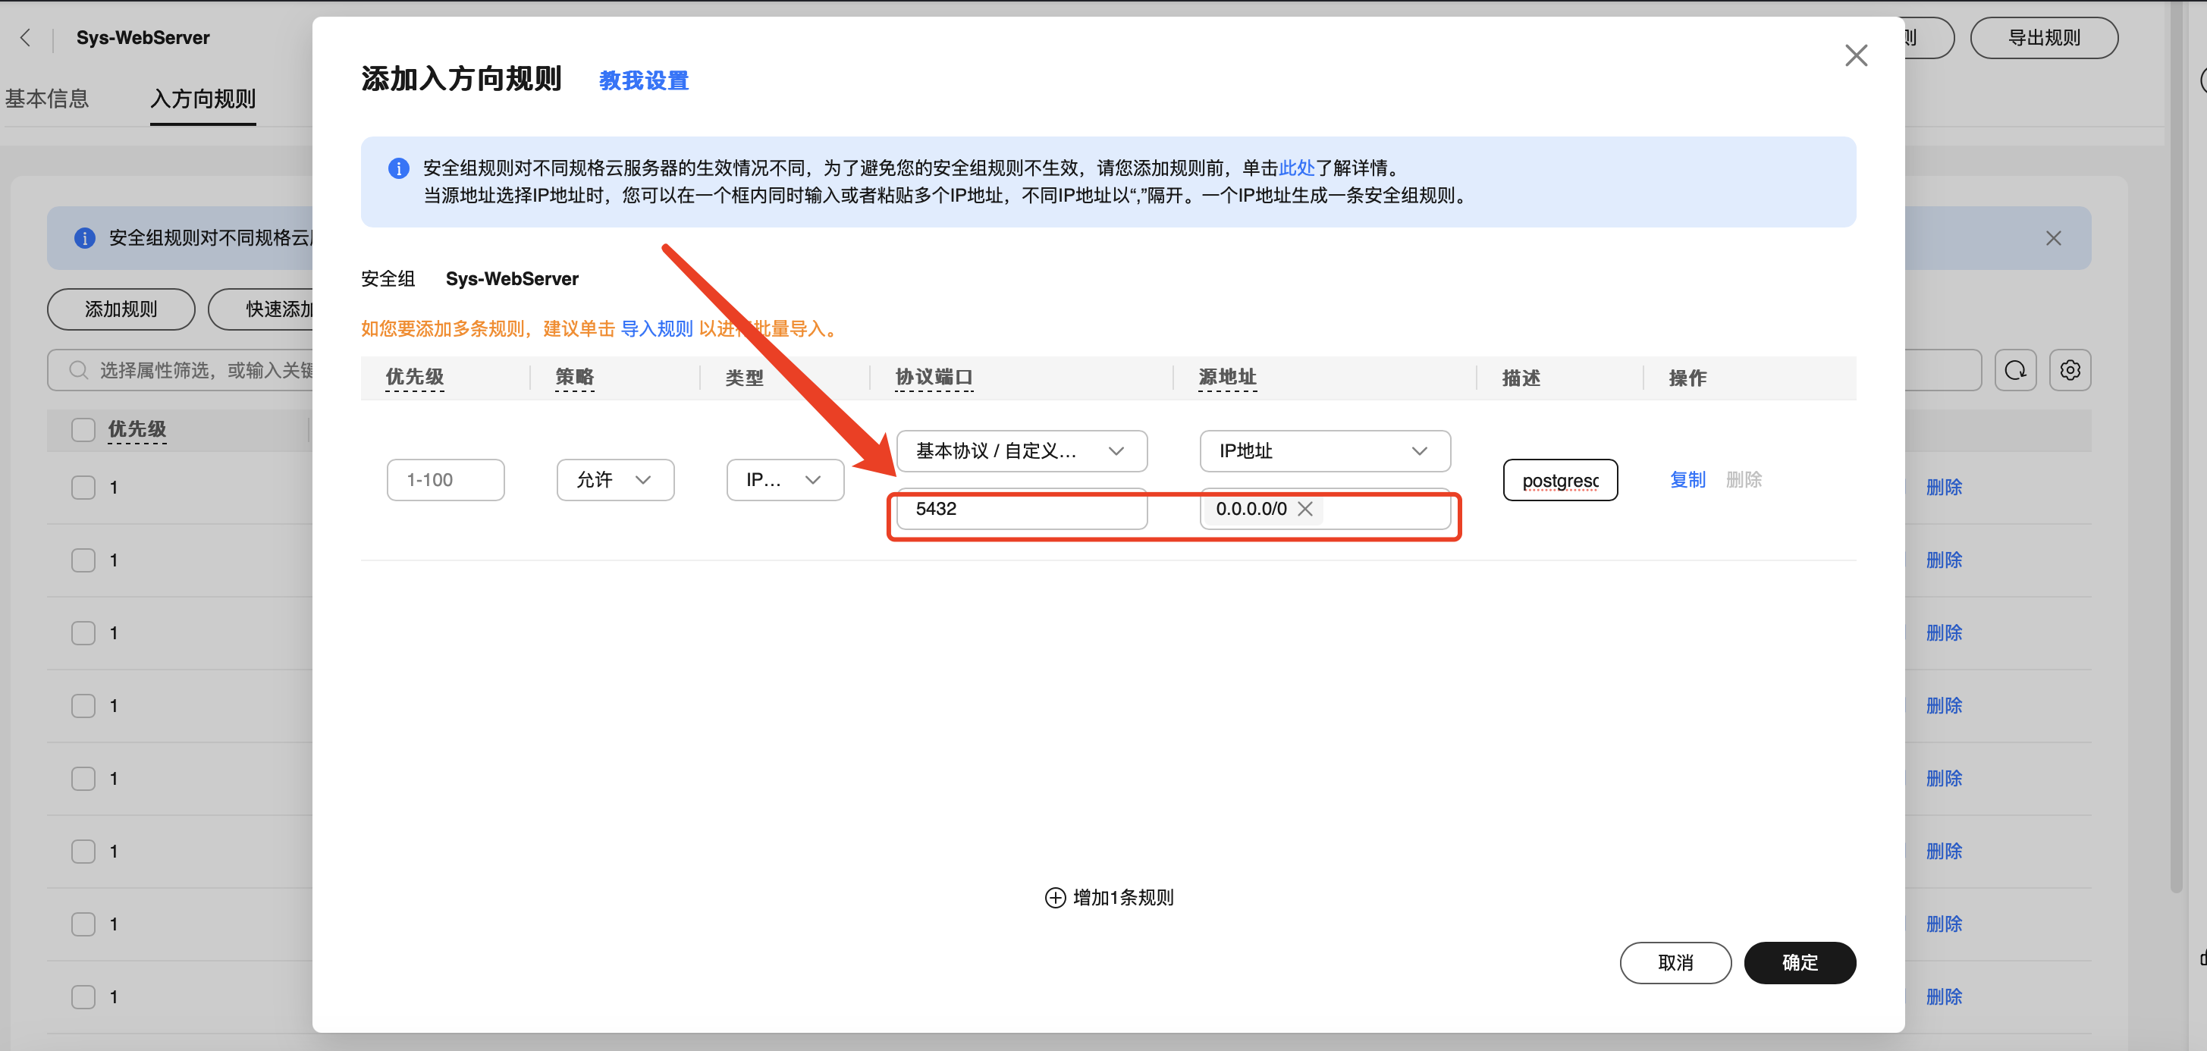Viewport: 2207px width, 1051px height.
Task: Close the add inbound rule dialog
Action: [x=1856, y=55]
